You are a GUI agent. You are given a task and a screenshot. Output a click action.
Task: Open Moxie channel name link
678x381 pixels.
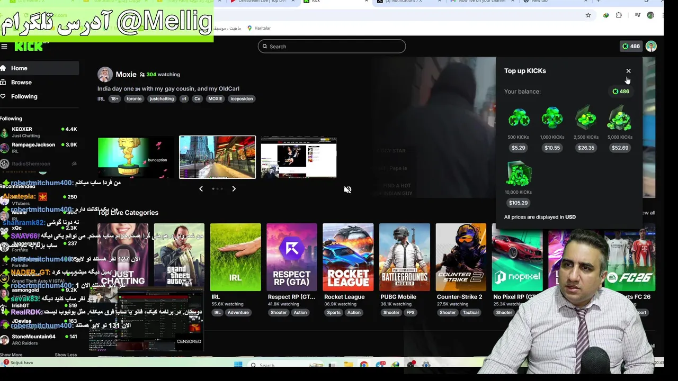coord(126,75)
